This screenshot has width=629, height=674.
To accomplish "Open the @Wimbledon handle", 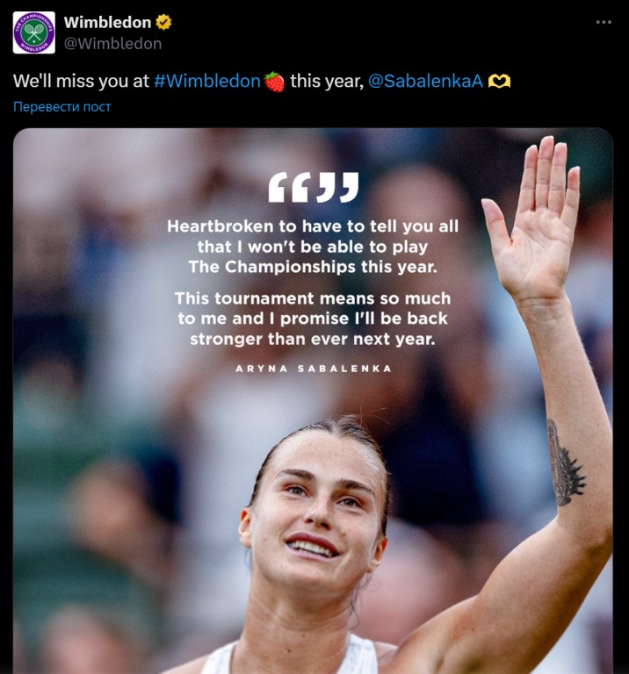I will pos(112,43).
